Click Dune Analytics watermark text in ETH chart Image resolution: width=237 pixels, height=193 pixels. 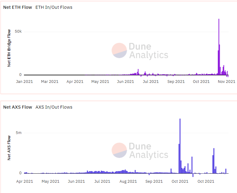point(149,51)
